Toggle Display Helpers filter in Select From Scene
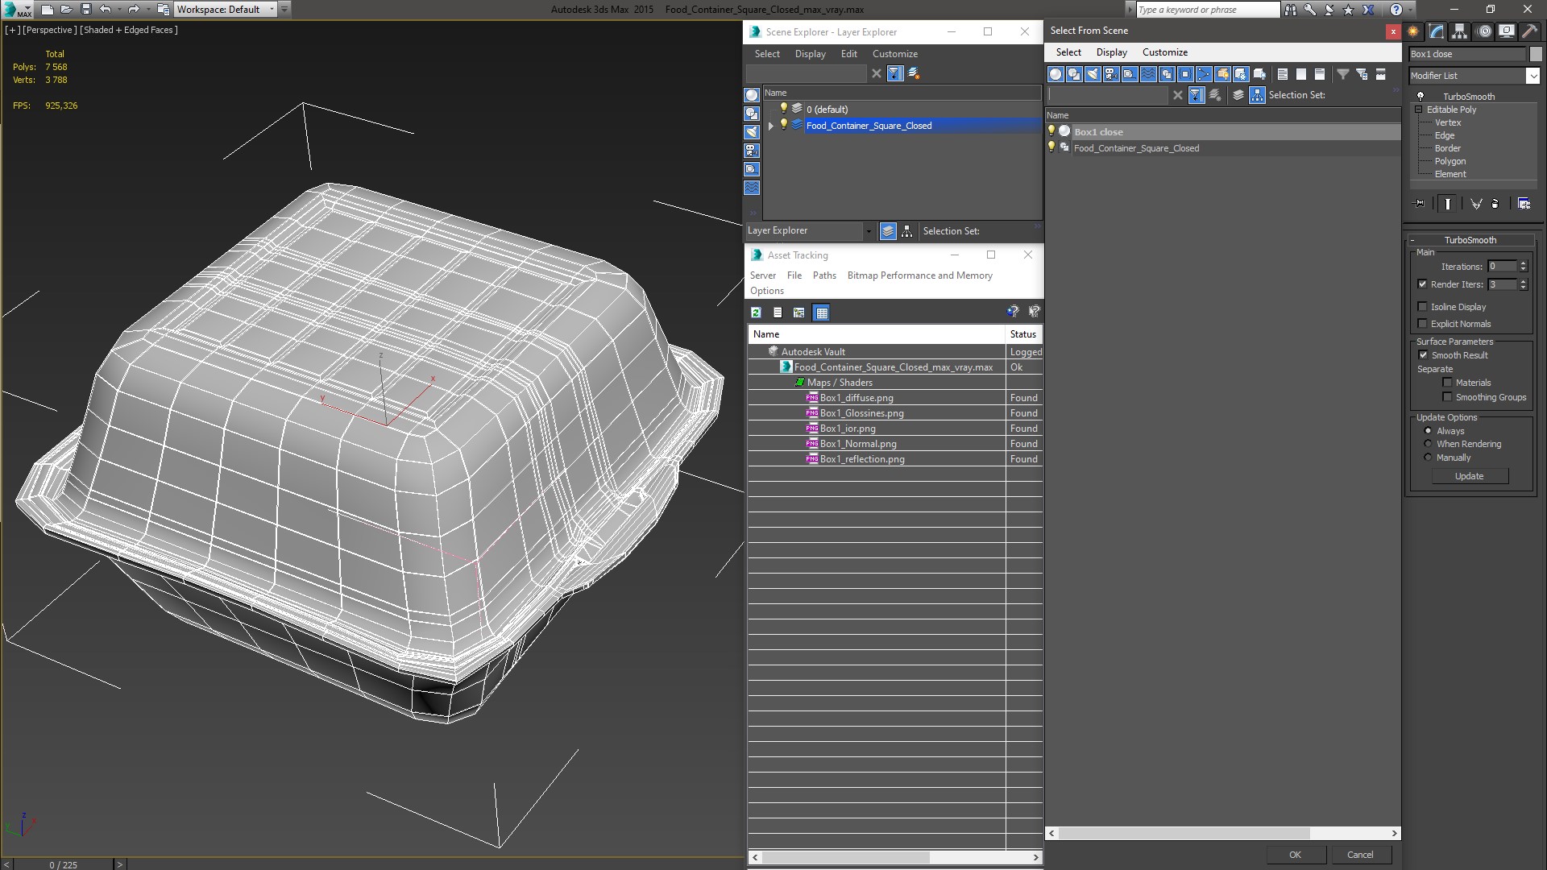 [1130, 74]
